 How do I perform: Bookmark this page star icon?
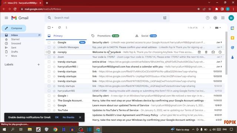pos(210,9)
